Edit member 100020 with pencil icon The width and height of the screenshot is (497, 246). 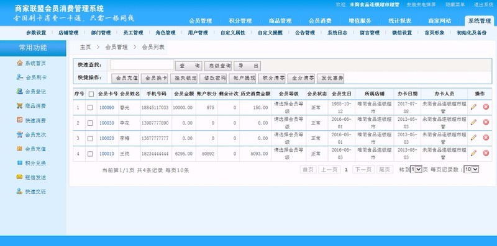(x=473, y=138)
